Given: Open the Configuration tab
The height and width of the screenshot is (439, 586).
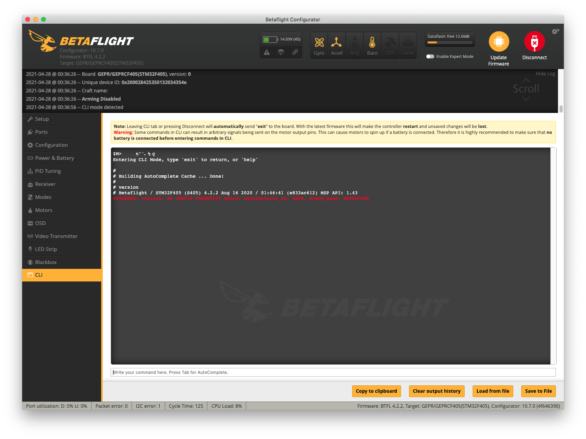Looking at the screenshot, I should tap(62, 145).
